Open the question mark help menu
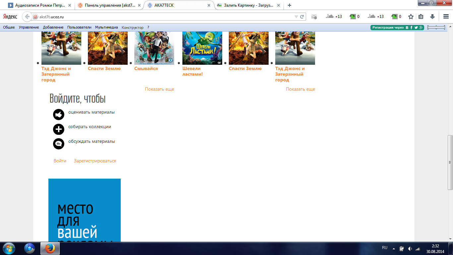The image size is (453, 255). pos(148,27)
